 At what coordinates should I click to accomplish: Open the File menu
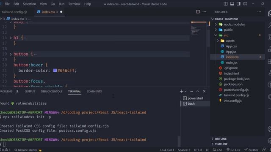[x=7, y=4]
